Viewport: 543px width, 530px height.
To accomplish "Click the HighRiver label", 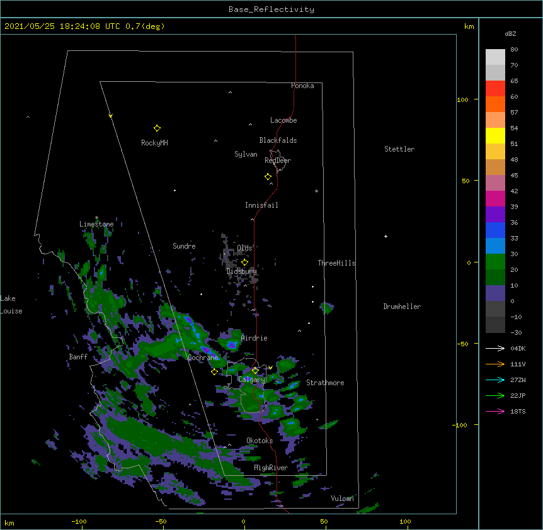I will click(x=271, y=468).
